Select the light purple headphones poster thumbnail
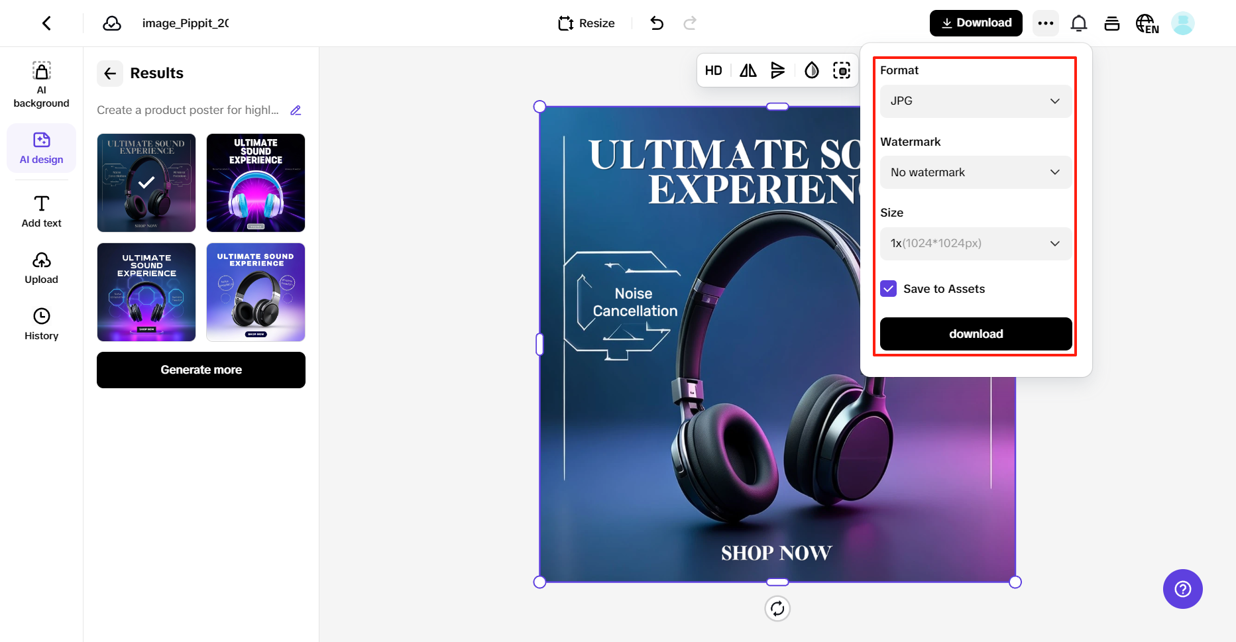 click(256, 292)
